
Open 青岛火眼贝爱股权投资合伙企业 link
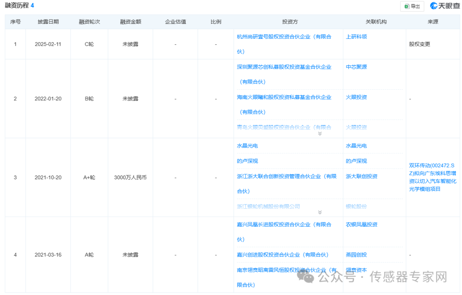284,127
